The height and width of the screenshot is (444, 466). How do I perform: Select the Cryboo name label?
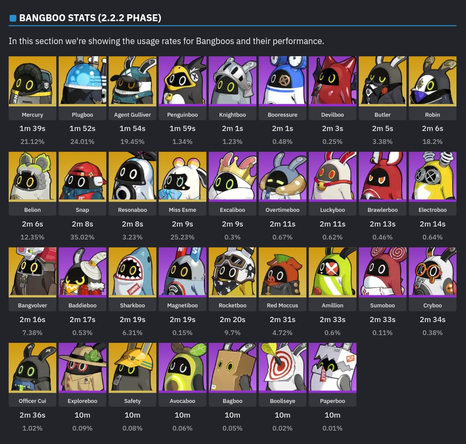[x=432, y=306]
